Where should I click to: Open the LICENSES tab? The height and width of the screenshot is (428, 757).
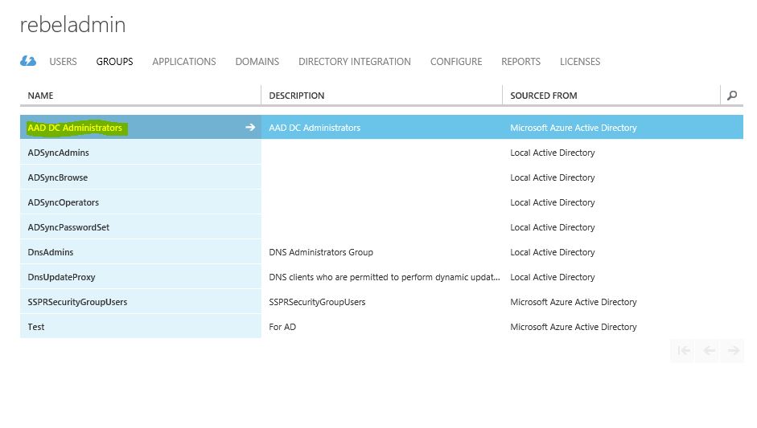[580, 62]
